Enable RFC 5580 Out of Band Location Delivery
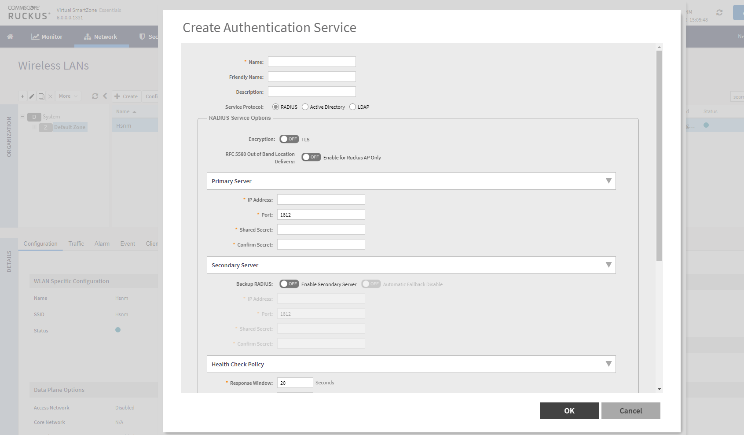 pos(311,157)
